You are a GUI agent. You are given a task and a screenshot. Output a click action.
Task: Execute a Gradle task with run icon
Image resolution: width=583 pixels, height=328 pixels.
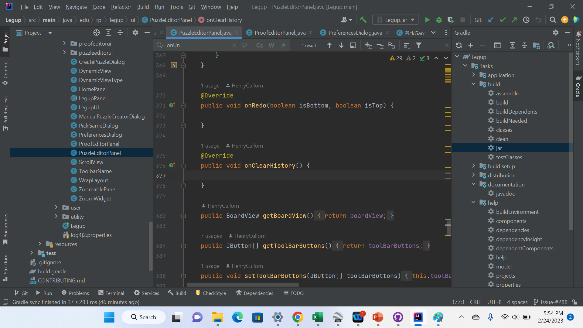[x=497, y=45]
